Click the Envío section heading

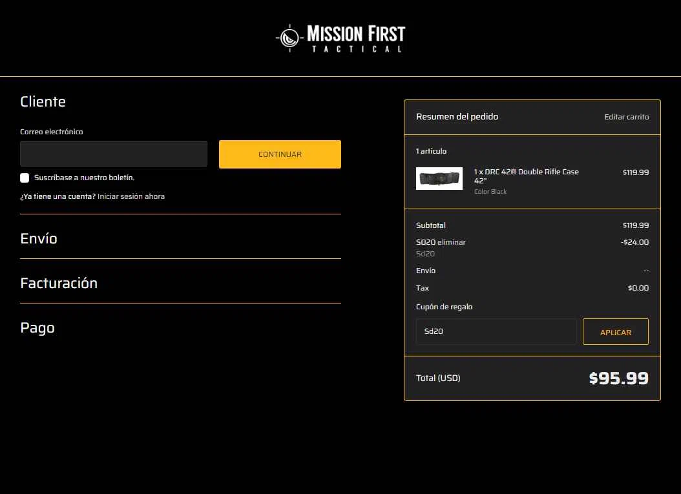coord(39,238)
